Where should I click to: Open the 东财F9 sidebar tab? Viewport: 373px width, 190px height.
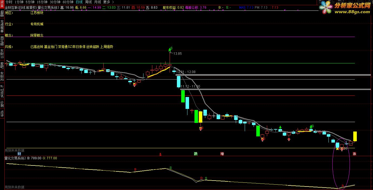[x=2, y=76]
